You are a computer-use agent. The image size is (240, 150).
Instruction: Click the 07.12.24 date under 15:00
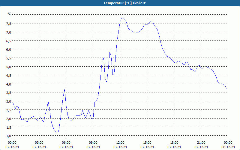click(x=147, y=147)
